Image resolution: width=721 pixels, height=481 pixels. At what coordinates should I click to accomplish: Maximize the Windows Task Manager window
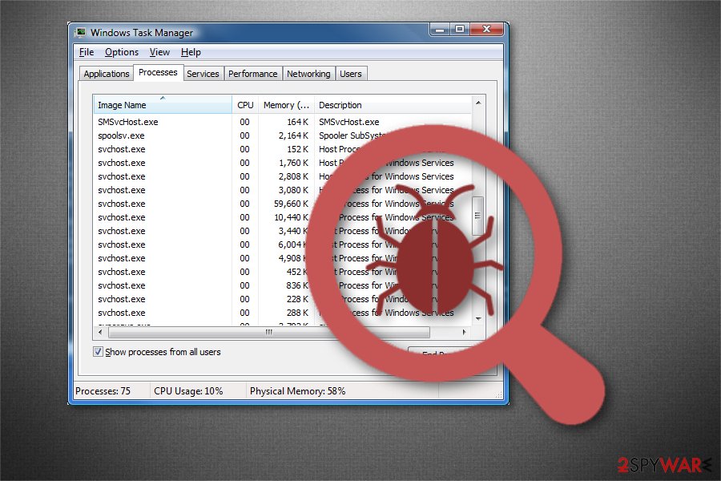coord(459,30)
